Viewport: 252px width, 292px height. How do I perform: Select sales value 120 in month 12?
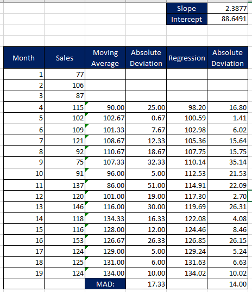coord(65,196)
